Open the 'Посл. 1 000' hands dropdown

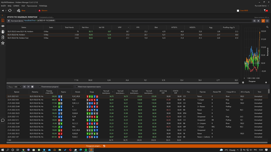point(15,86)
